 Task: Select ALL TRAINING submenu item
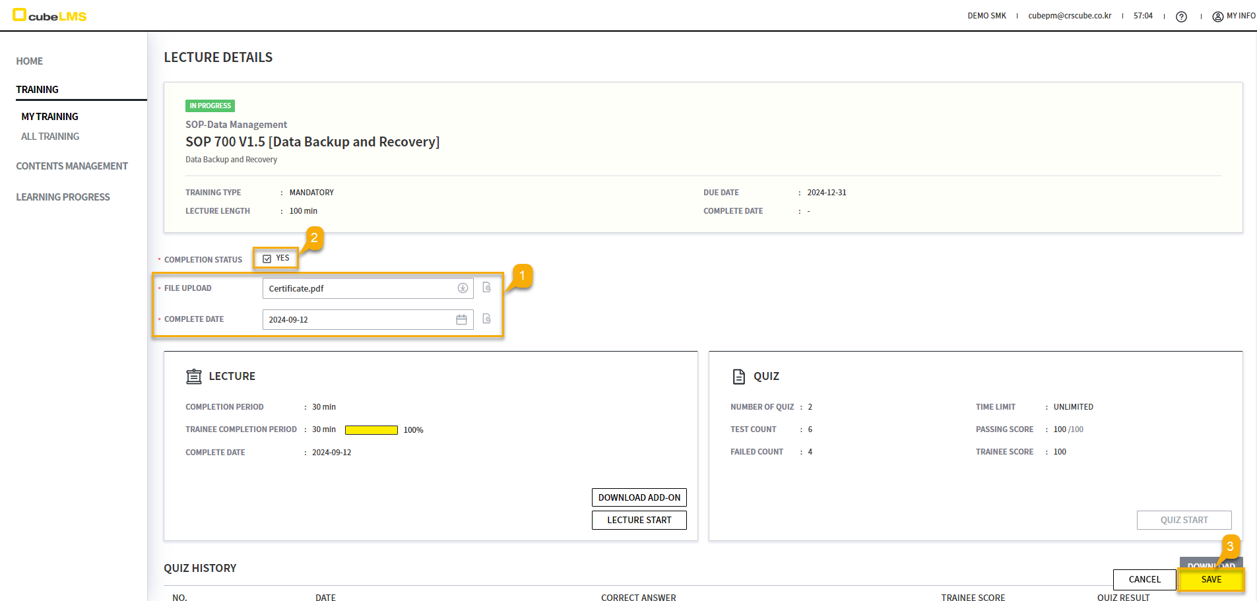pos(50,137)
